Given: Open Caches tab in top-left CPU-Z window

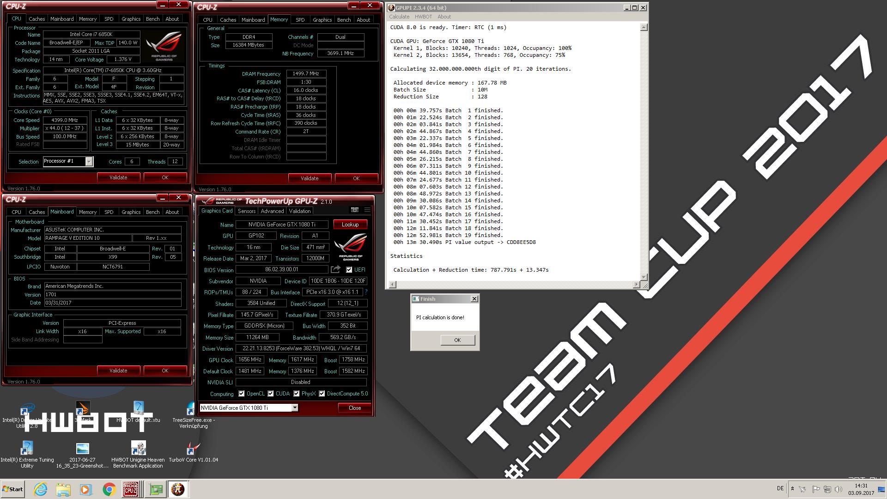Looking at the screenshot, I should pyautogui.click(x=37, y=19).
